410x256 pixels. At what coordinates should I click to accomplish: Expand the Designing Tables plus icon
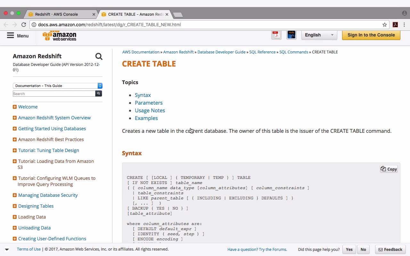click(15, 206)
